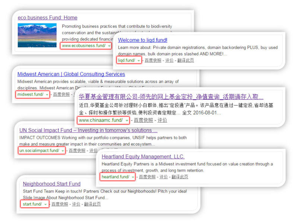
Task: Click the mountain lake thumbnail image
Action: (x=37, y=35)
